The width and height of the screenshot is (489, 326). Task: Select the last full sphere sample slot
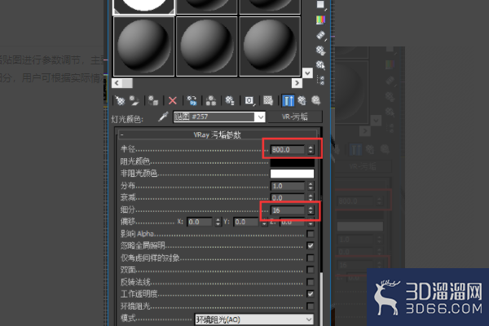pyautogui.click(x=270, y=46)
